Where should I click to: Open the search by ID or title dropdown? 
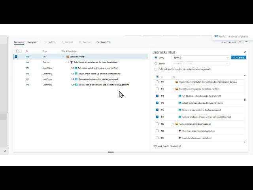(227, 63)
